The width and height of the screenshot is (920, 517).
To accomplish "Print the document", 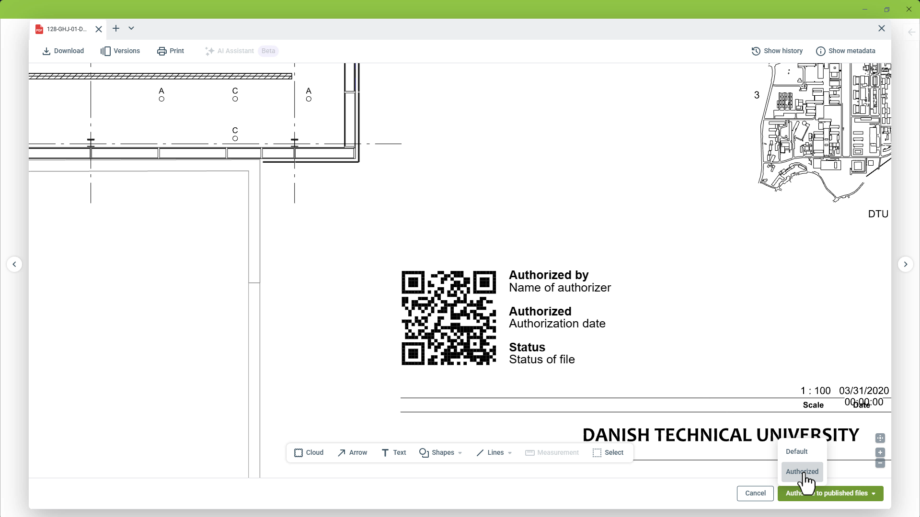I will click(x=171, y=51).
